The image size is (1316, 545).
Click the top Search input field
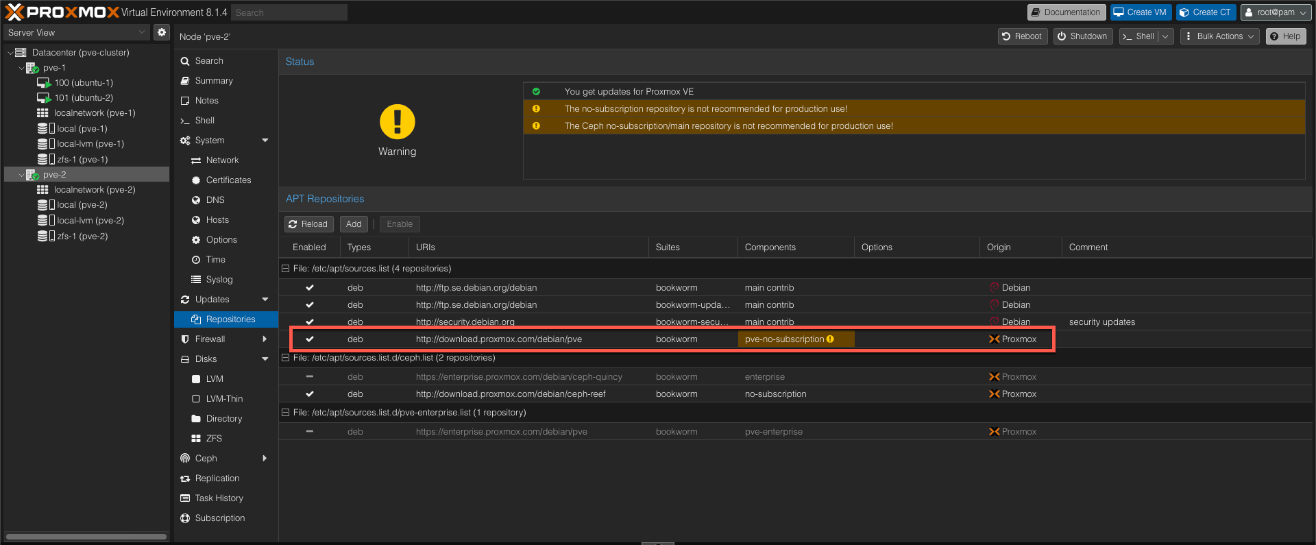(x=289, y=12)
